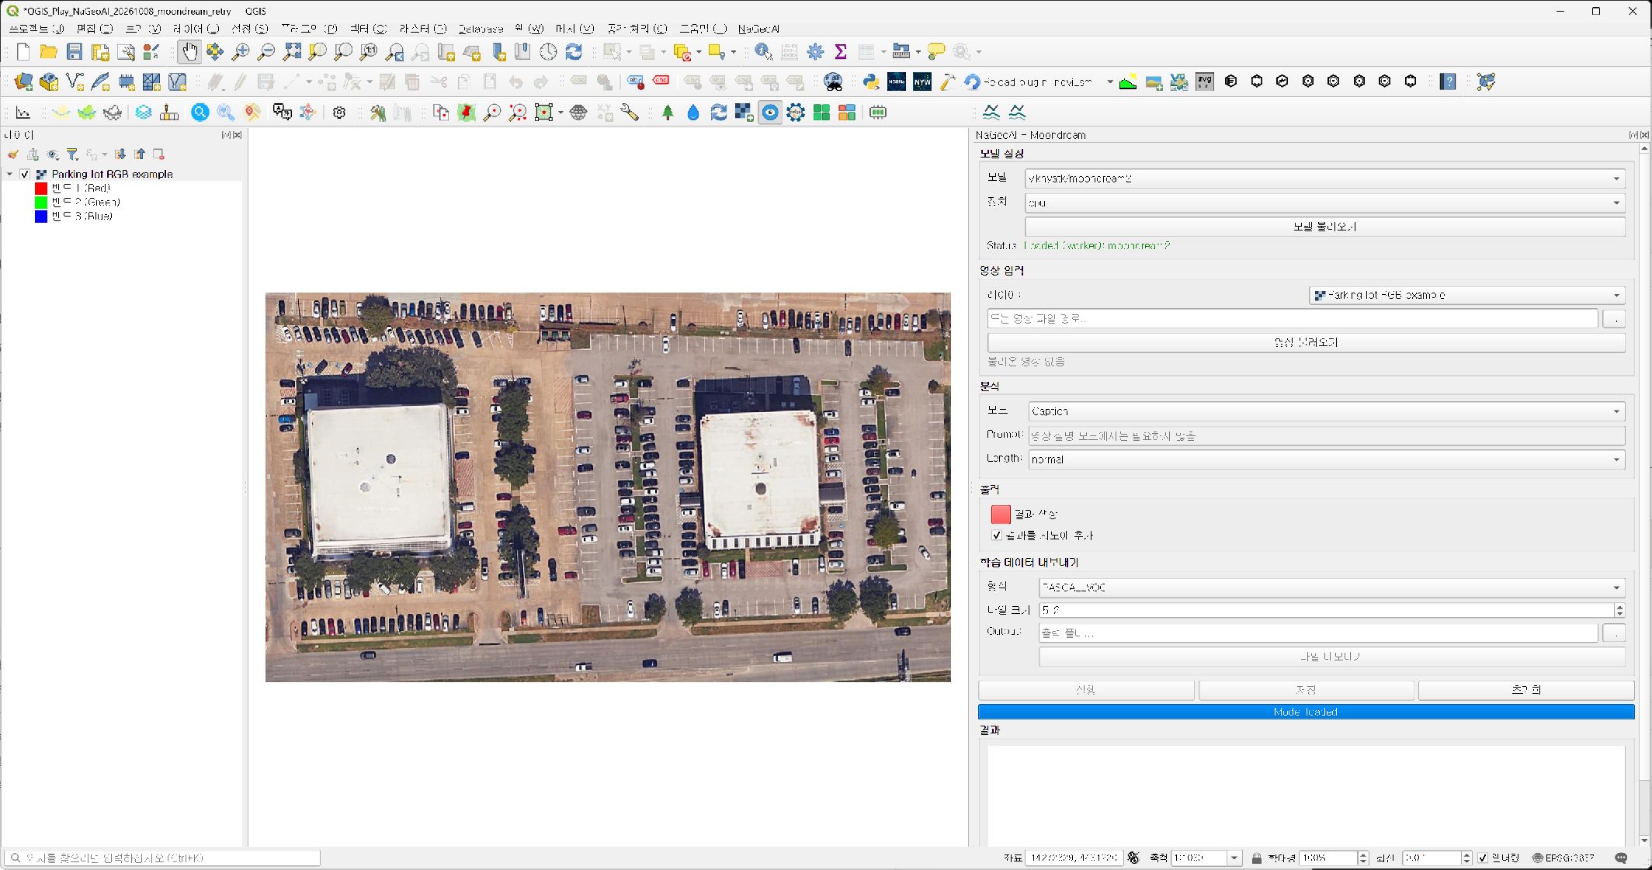Click the Identify Features info icon

click(764, 52)
